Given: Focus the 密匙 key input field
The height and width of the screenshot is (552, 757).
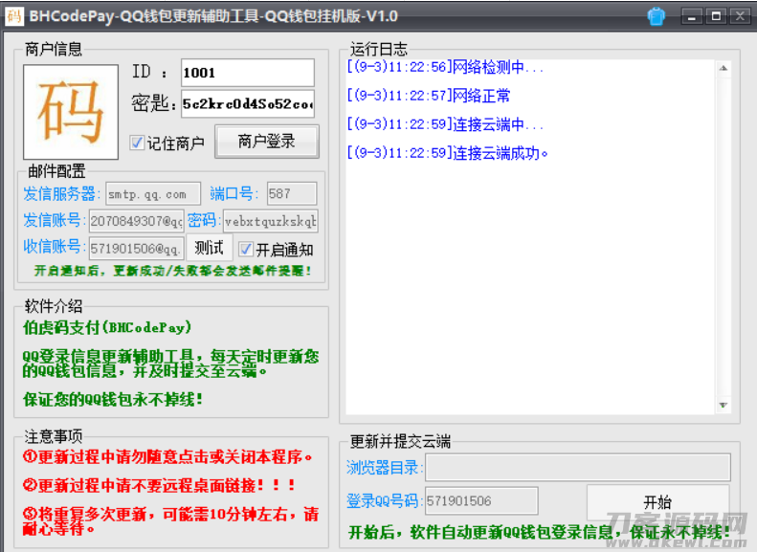Looking at the screenshot, I should tap(248, 103).
